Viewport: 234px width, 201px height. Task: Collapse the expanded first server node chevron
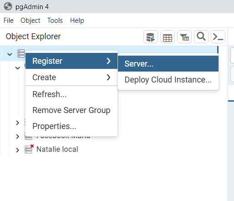click(x=18, y=68)
